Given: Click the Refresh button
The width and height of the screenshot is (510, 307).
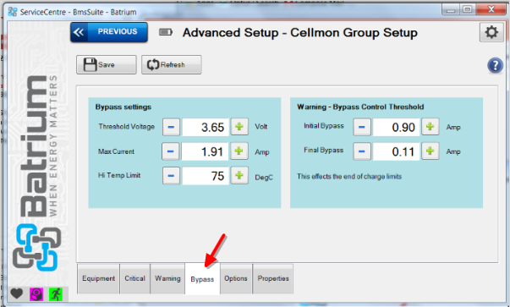Looking at the screenshot, I should coord(172,65).
